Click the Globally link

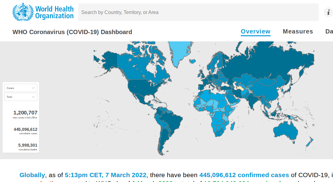pos(32,175)
